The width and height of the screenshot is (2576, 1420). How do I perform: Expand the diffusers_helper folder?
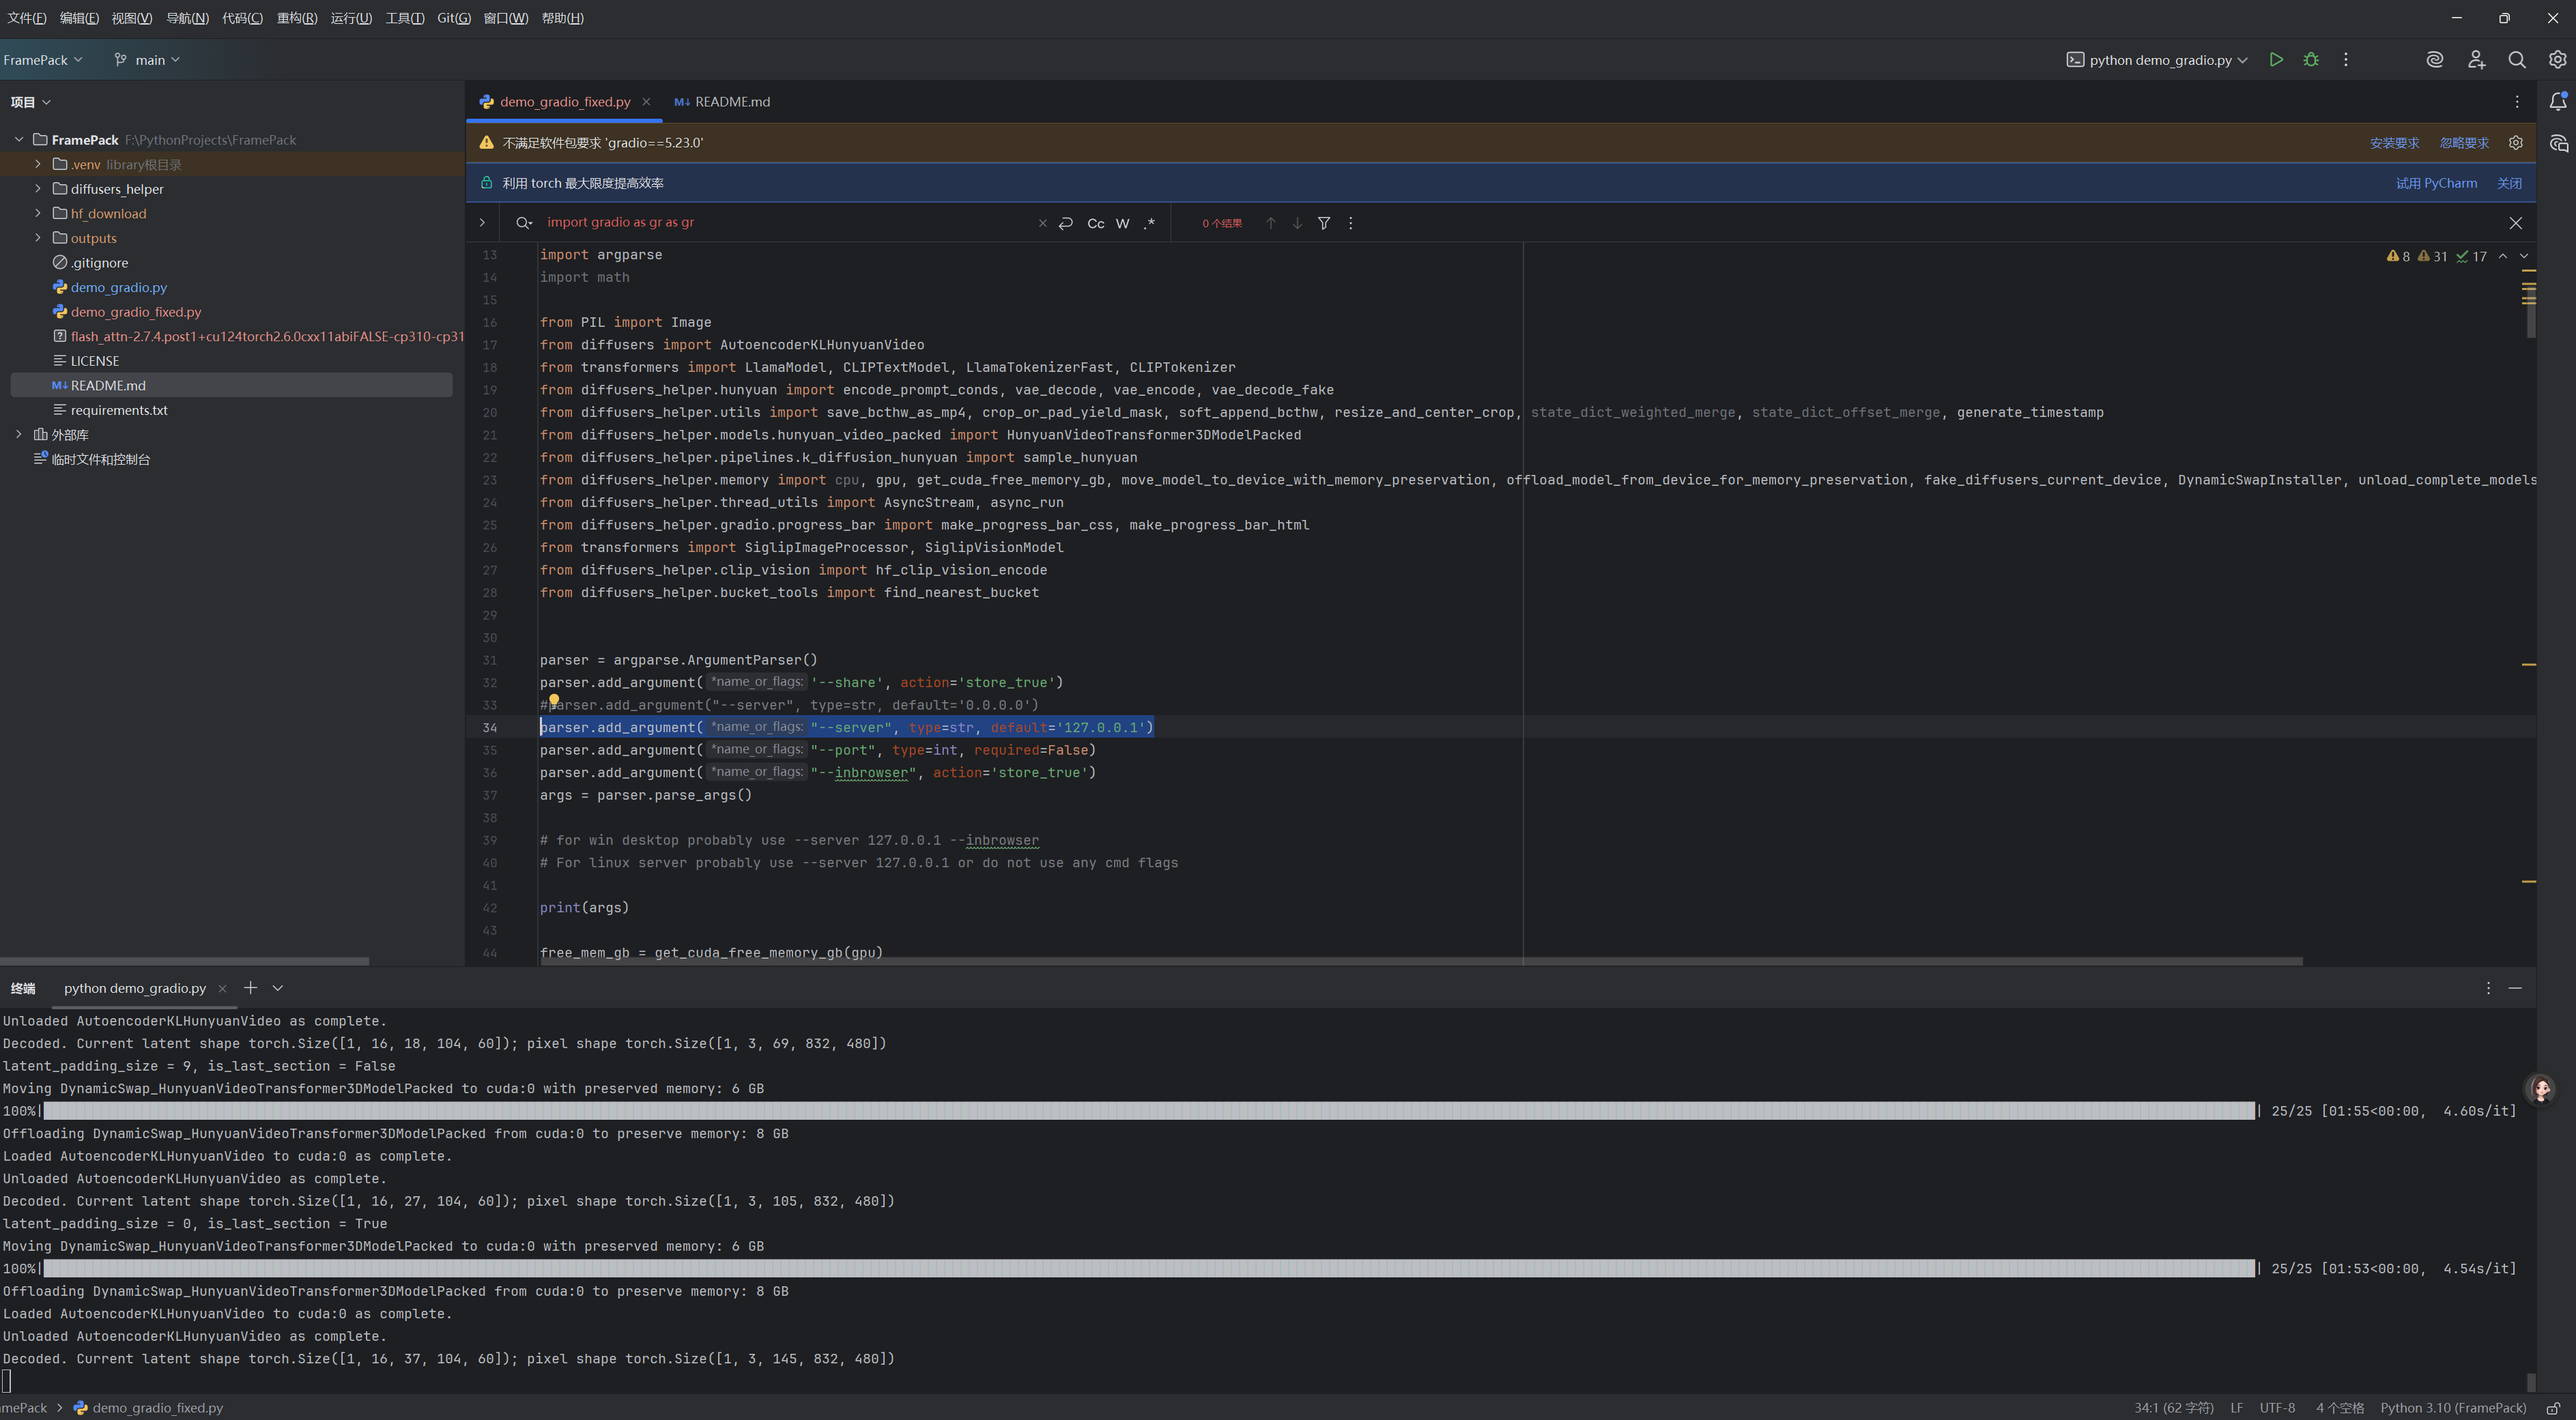[38, 189]
